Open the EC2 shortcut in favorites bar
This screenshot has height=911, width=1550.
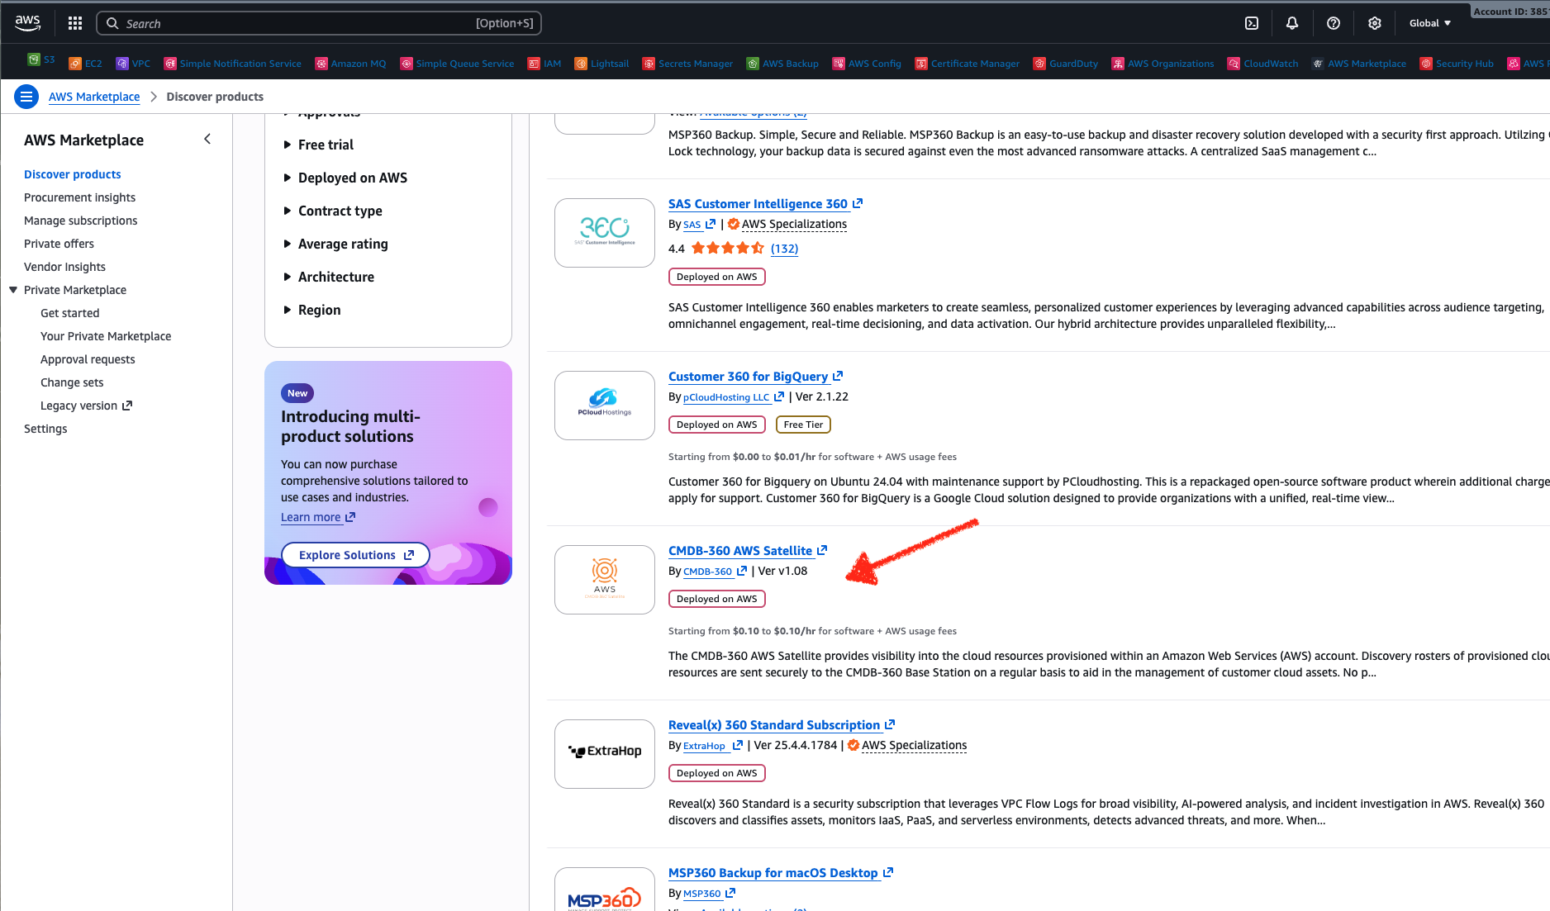[x=85, y=64]
